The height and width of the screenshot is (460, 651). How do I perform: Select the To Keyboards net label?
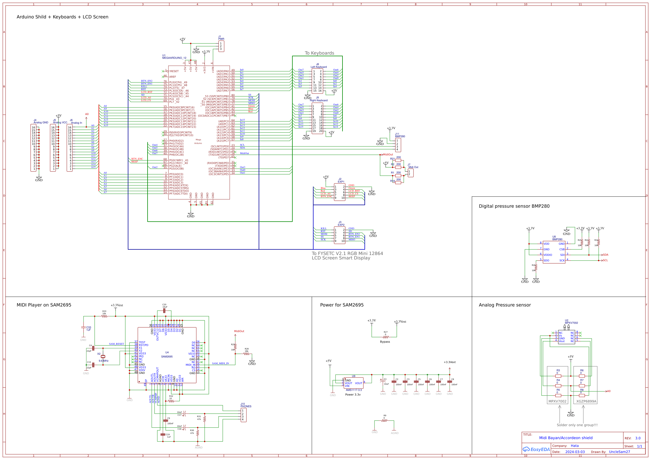click(319, 53)
